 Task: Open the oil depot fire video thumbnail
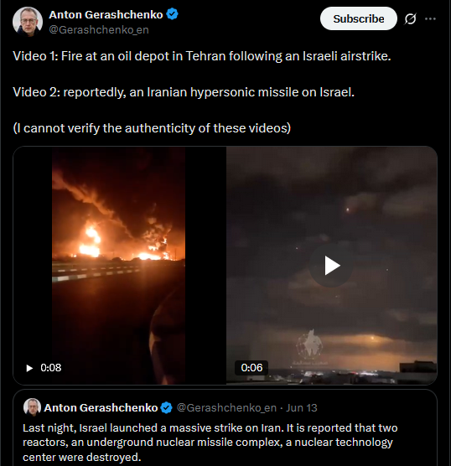click(120, 266)
